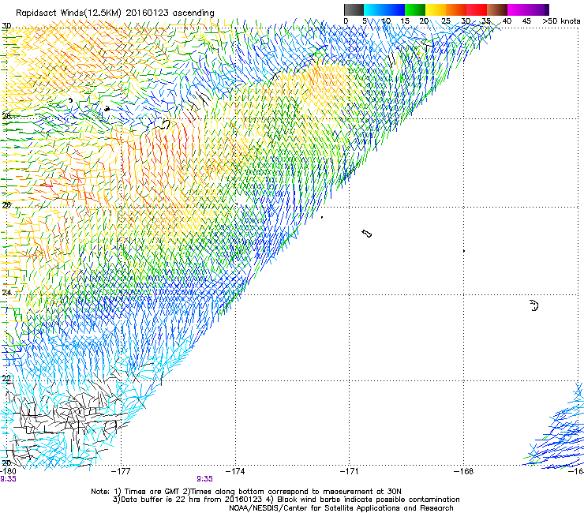This screenshot has width=584, height=513.
Task: Click the '>50 knots' legend label
Action: point(561,21)
